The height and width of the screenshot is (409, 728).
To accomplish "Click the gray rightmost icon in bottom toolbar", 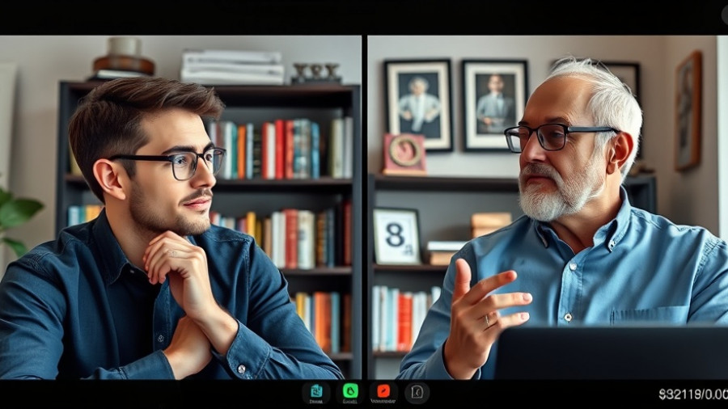I will 417,392.
